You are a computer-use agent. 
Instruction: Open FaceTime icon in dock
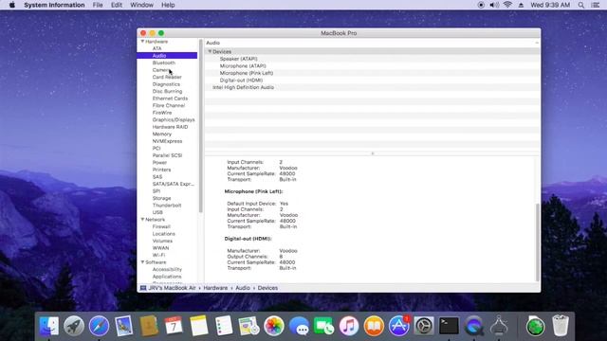[x=323, y=326]
